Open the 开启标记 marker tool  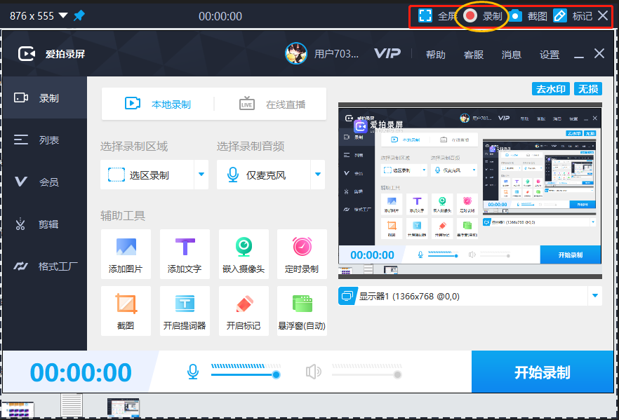(x=244, y=311)
